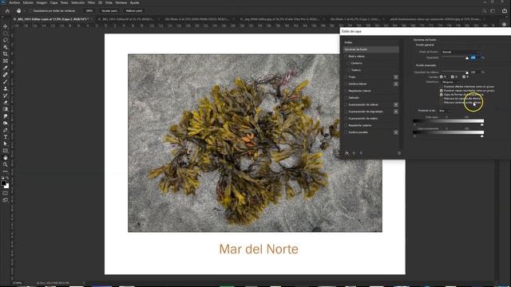Select the Dodge tool

(6, 123)
